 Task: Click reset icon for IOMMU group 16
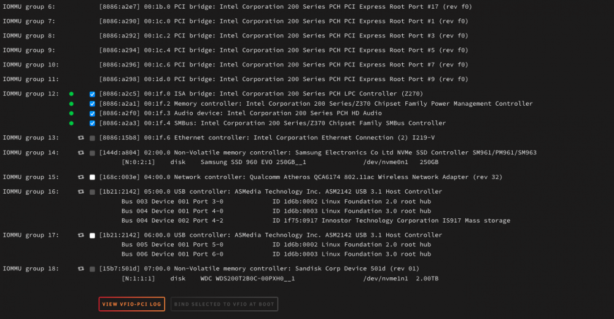[x=81, y=192]
